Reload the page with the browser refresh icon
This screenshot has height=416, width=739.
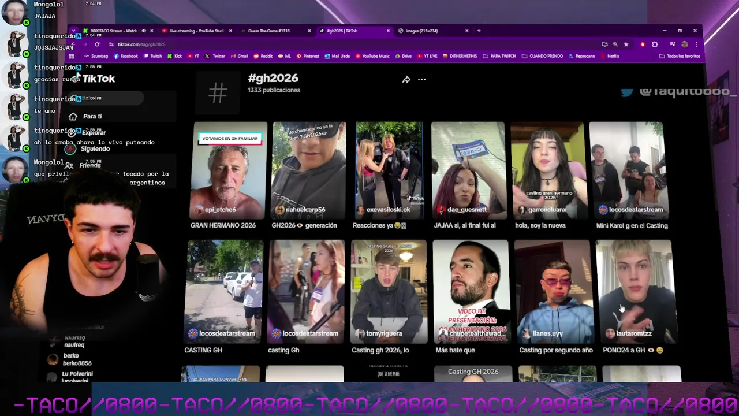(x=97, y=44)
